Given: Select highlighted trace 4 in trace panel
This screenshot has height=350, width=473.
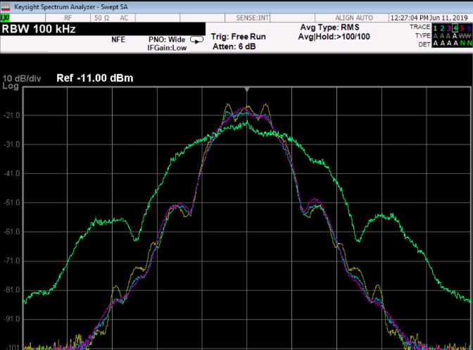Looking at the screenshot, I should [x=455, y=27].
